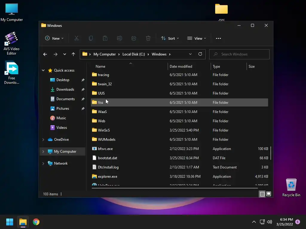This screenshot has width=306, height=229.
Task: Click the network tray icon
Action: coord(262,222)
